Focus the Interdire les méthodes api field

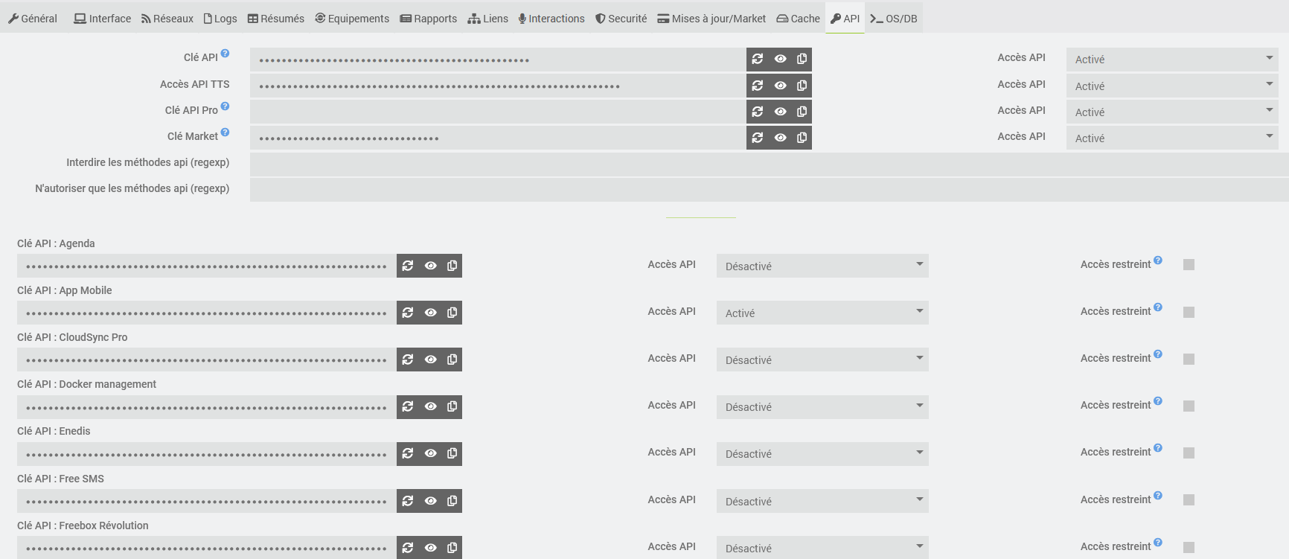(770, 164)
